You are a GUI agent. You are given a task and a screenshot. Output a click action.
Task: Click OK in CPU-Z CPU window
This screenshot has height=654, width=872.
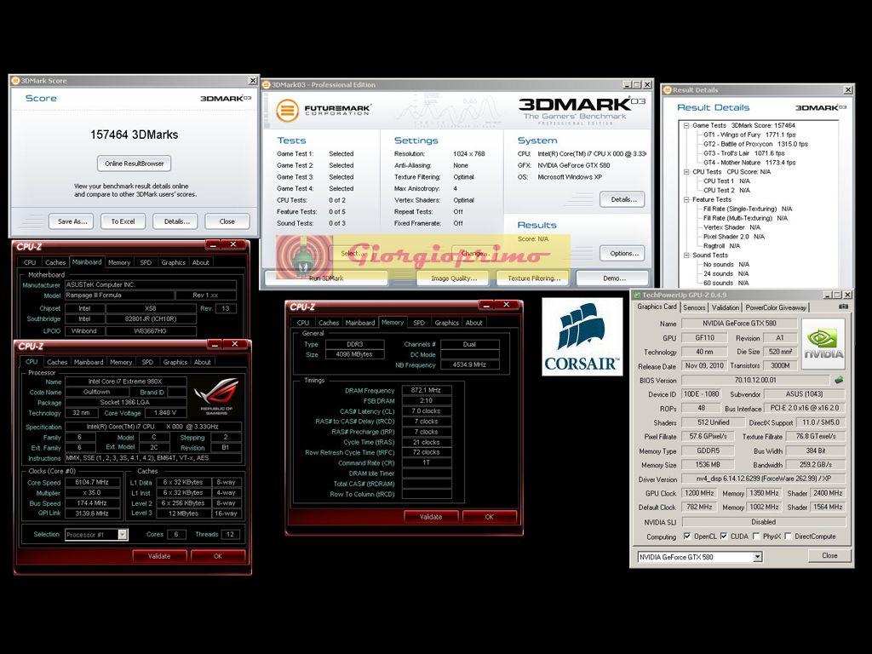point(217,556)
